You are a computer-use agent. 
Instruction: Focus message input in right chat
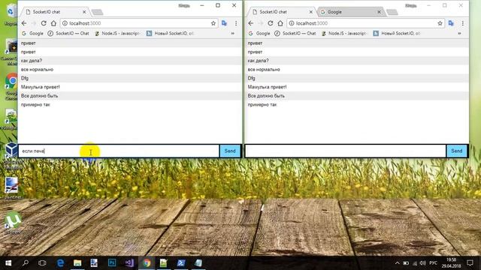(x=346, y=151)
